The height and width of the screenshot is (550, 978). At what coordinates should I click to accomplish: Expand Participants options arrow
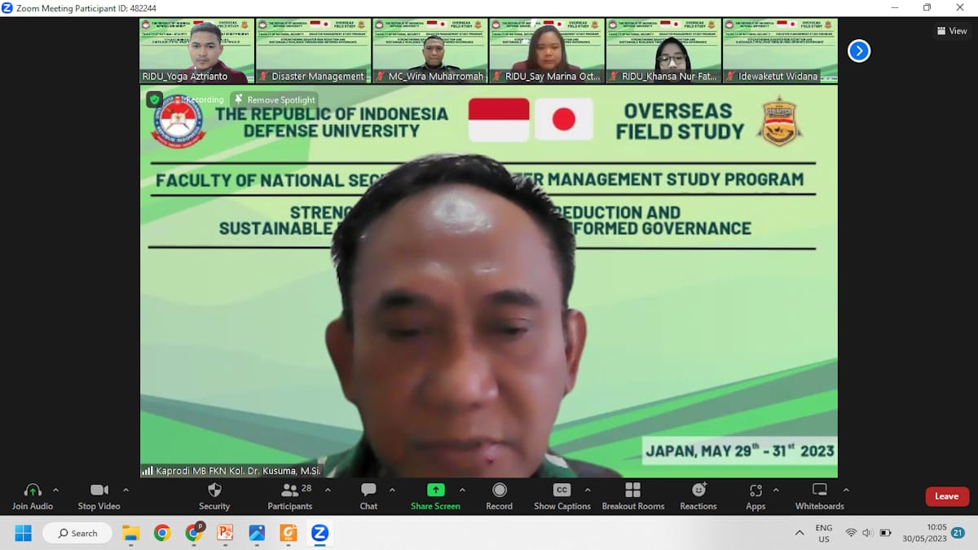[328, 491]
